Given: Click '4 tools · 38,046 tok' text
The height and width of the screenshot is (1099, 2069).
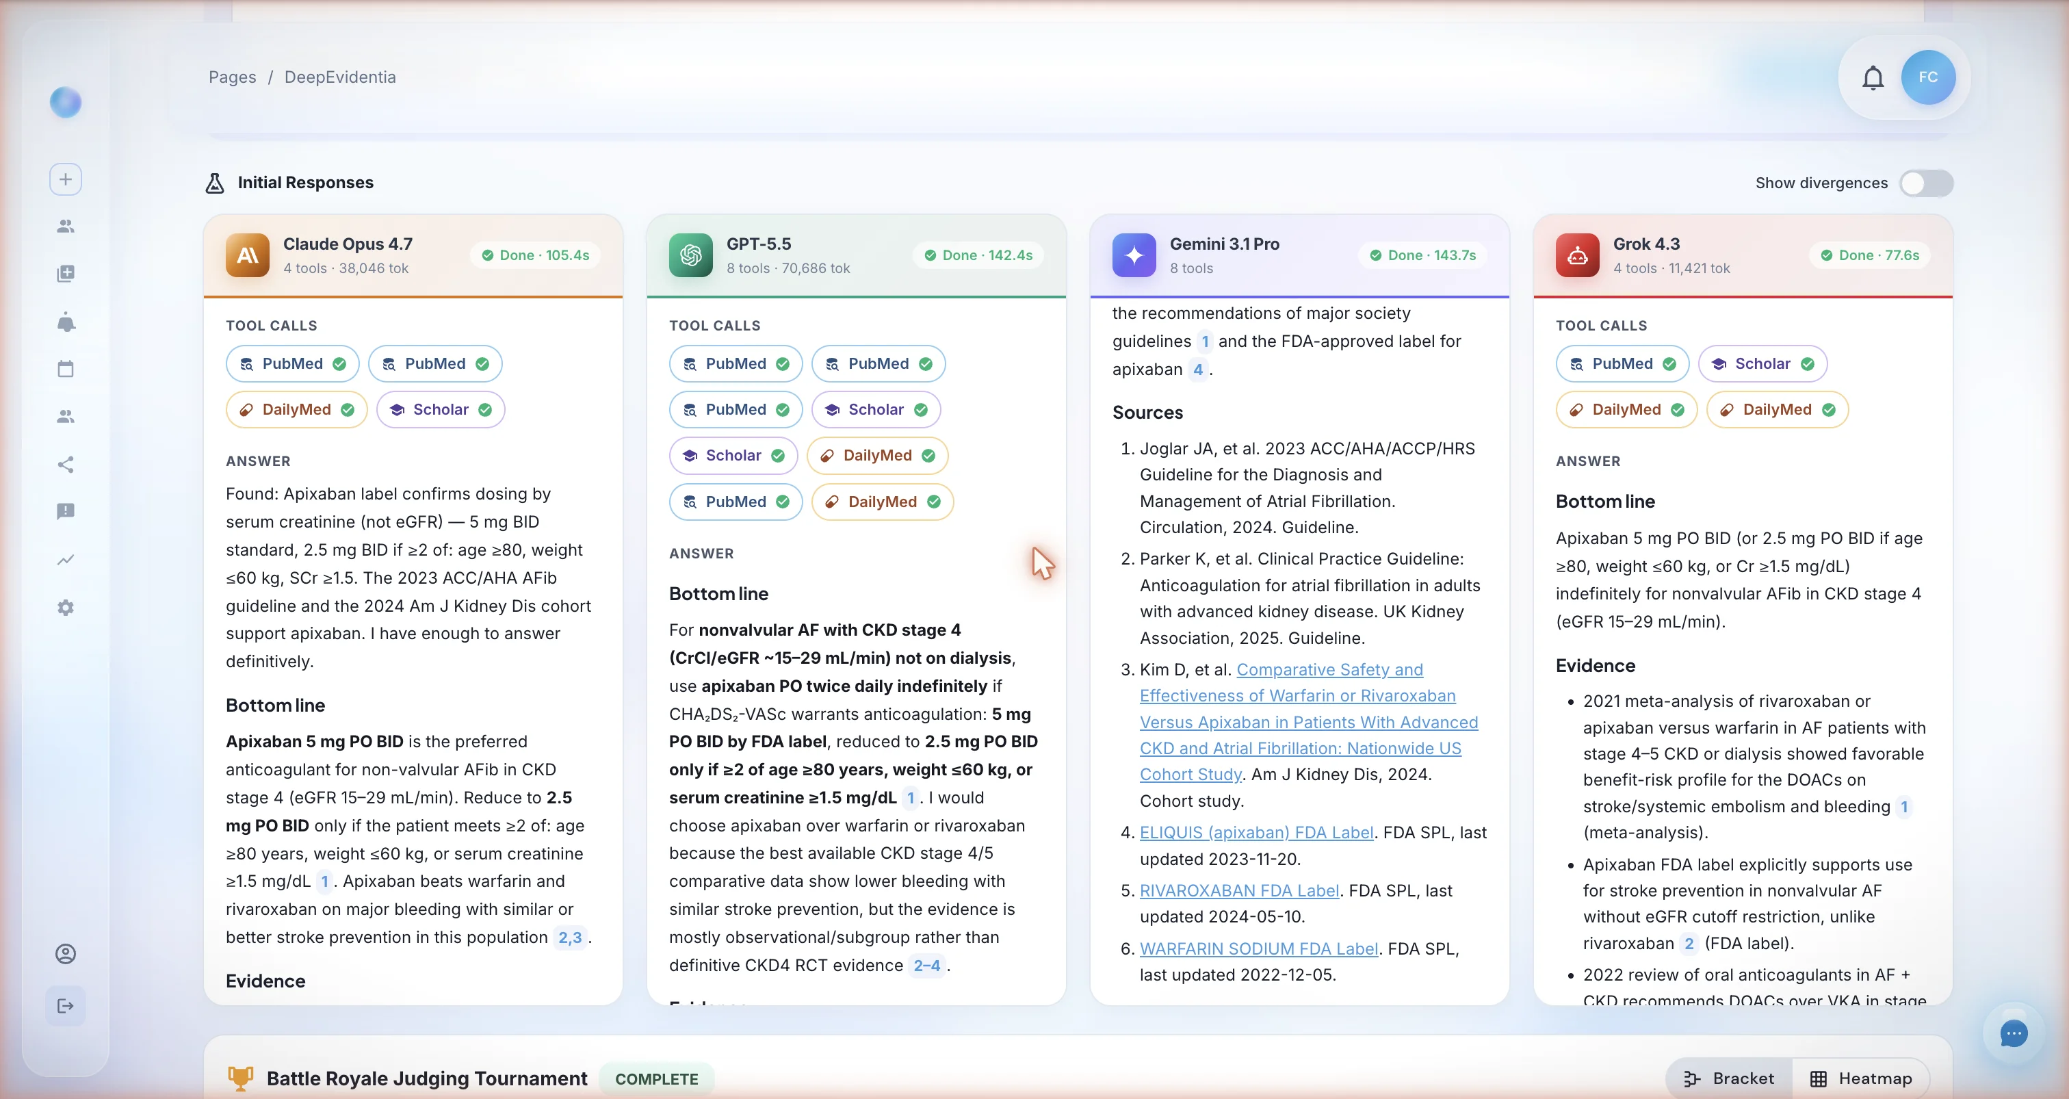Looking at the screenshot, I should coord(346,268).
